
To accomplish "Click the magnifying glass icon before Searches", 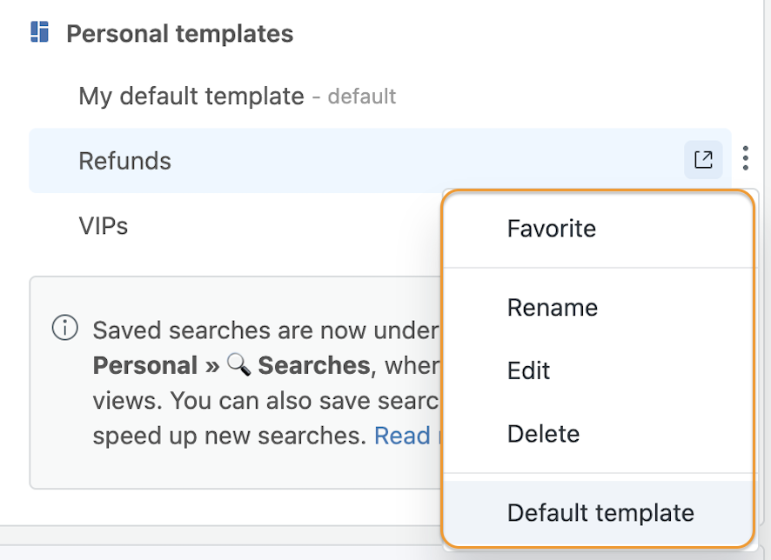I will coord(238,365).
